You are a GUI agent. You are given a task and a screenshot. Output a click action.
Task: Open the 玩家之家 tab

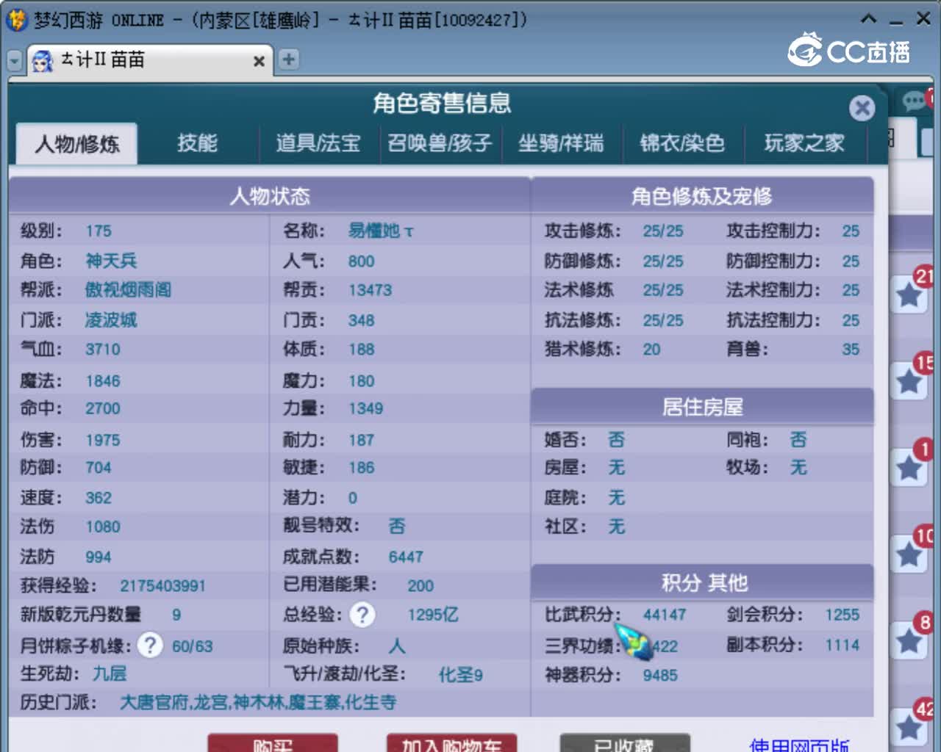pos(804,143)
